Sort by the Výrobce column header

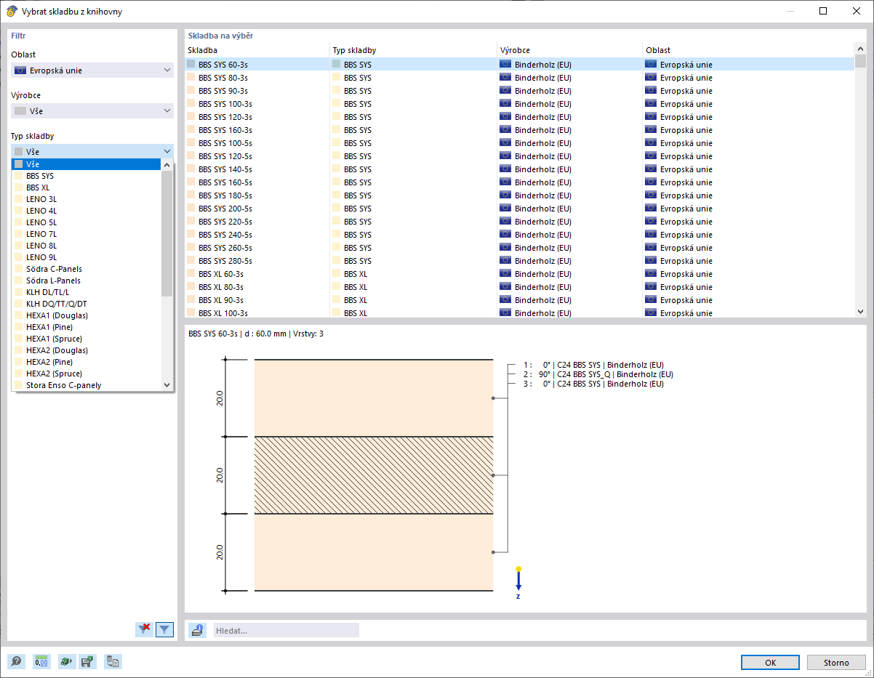point(570,50)
